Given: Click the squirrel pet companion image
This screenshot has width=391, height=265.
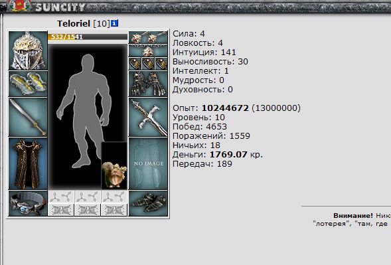Looking at the screenshot, I should click(114, 165).
